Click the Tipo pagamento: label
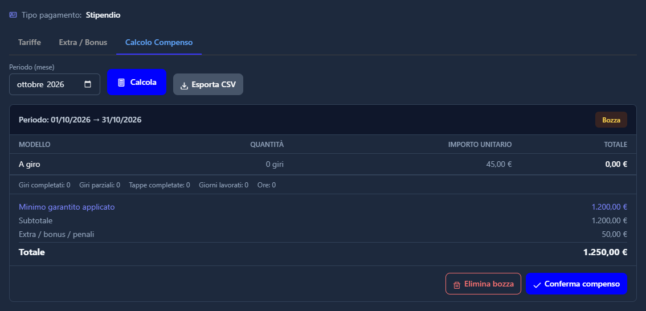The height and width of the screenshot is (311, 646). [51, 15]
